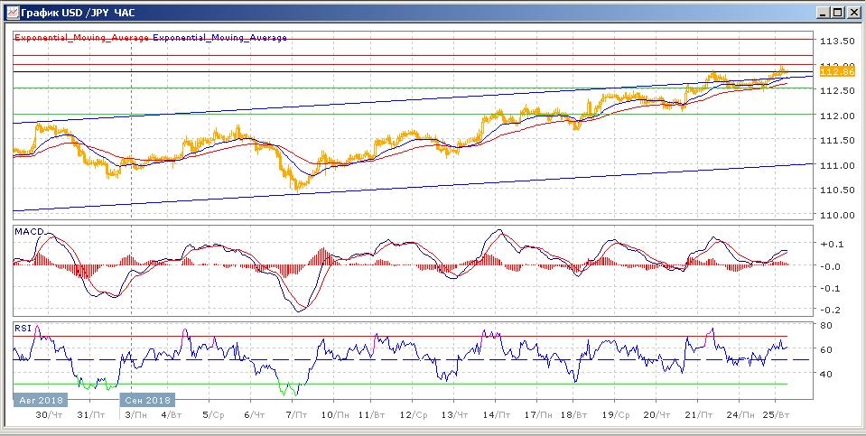Select the red Exponential_Moving_Average legend label
This screenshot has width=866, height=436.
click(82, 38)
